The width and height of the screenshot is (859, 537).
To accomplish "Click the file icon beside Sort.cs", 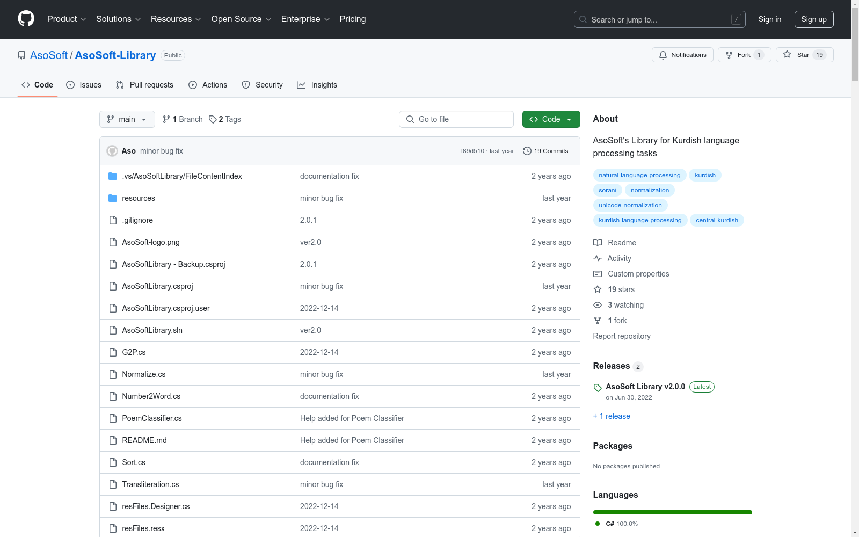I will (113, 462).
